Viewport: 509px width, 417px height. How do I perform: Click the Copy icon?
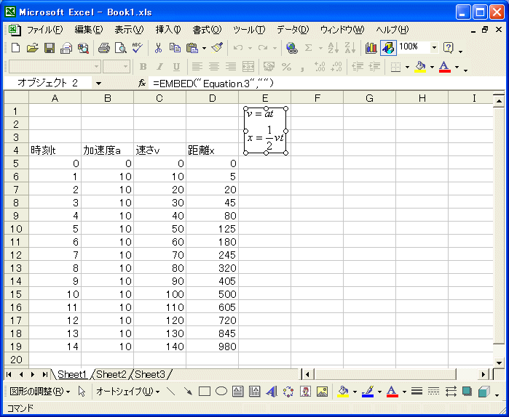pos(175,48)
